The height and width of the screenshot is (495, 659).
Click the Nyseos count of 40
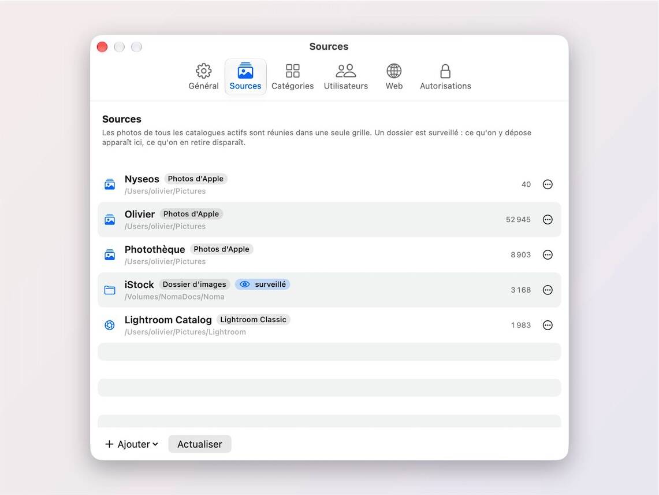[x=526, y=184]
